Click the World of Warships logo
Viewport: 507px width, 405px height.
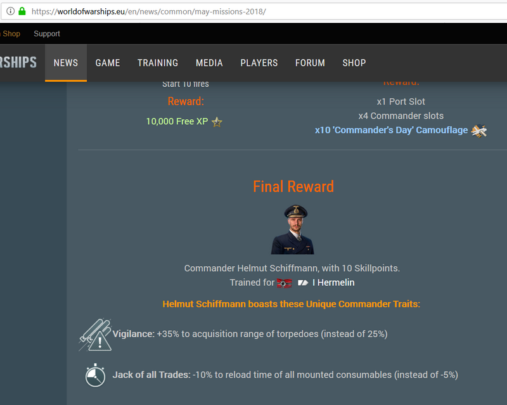(18, 62)
